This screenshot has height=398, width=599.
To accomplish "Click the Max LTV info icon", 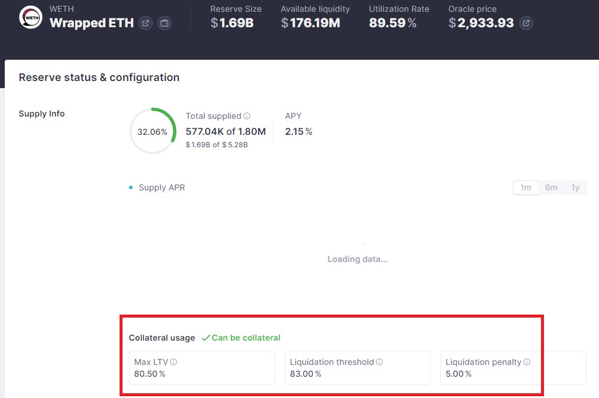I will pyautogui.click(x=173, y=362).
